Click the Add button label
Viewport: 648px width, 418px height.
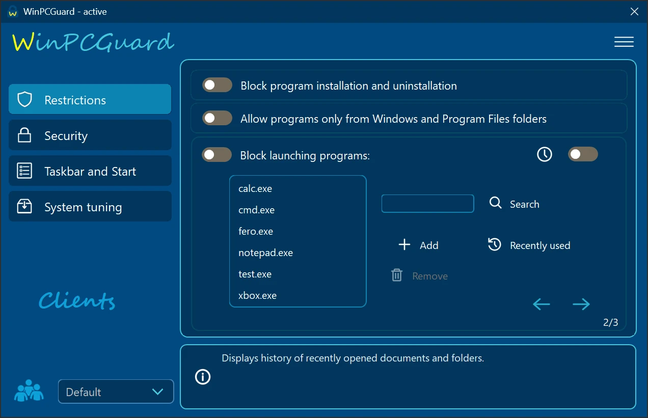point(429,245)
